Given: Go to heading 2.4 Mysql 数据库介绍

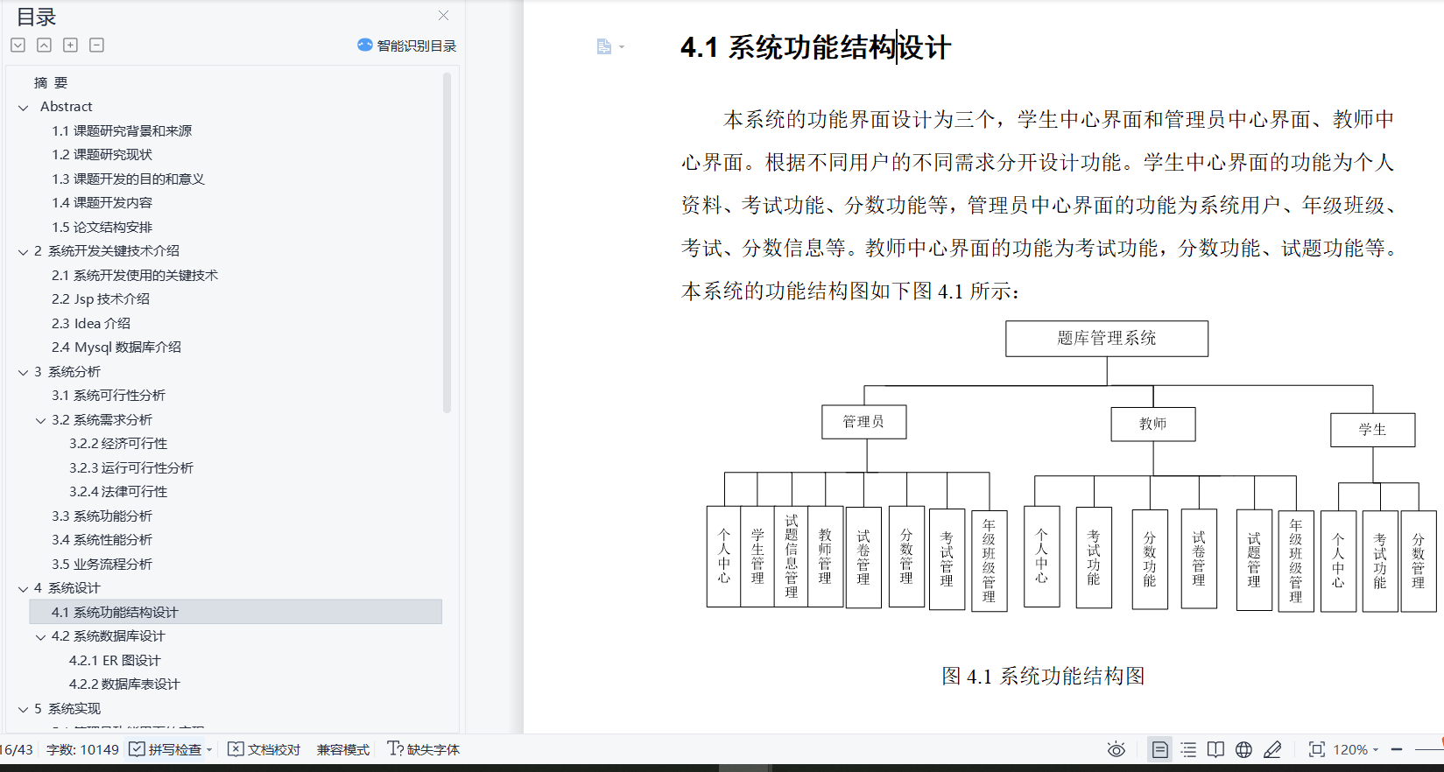Looking at the screenshot, I should (116, 347).
